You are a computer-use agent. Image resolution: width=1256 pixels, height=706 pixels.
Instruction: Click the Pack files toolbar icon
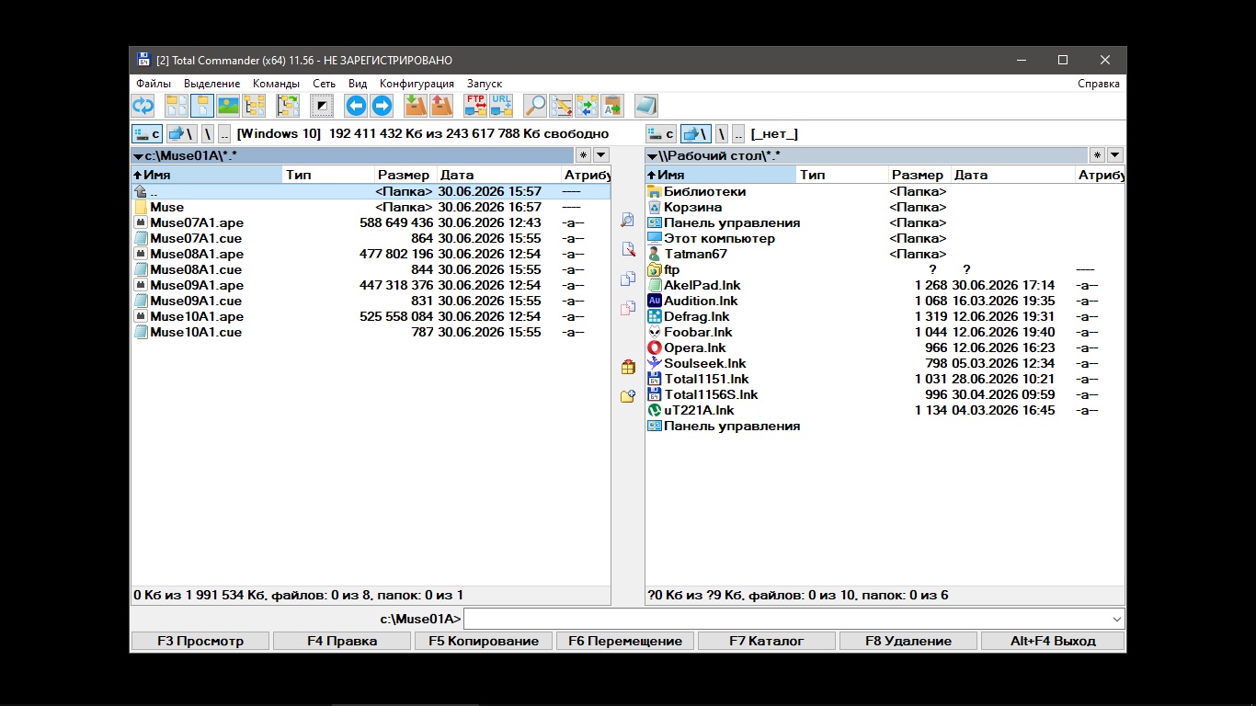coord(416,106)
